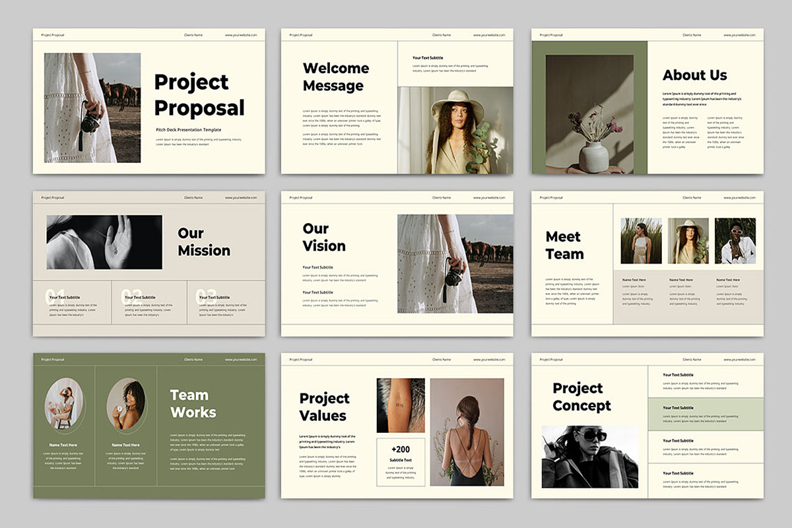Click the 'Project Concept' heading

(x=582, y=397)
